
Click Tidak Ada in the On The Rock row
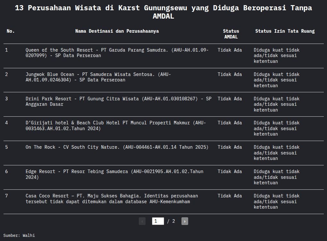coord(230,147)
